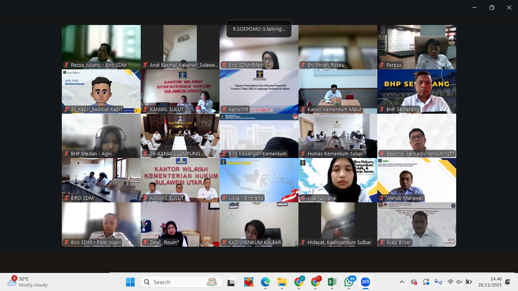Open the Windows Start menu

tap(130, 282)
